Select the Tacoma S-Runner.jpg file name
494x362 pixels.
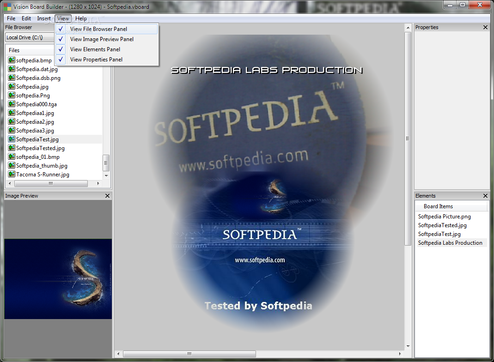43,175
